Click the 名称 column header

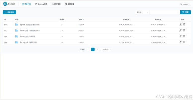coord(17,19)
